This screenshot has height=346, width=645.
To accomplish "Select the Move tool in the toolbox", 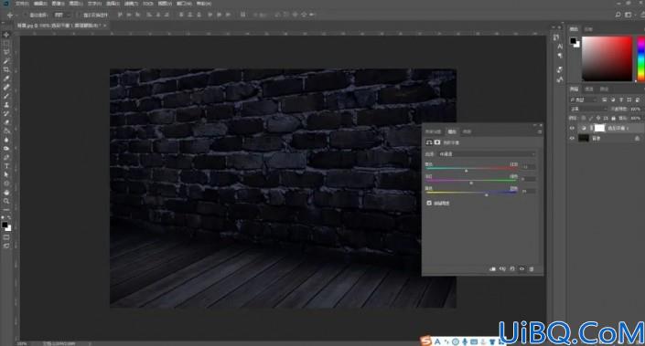I will coord(6,35).
